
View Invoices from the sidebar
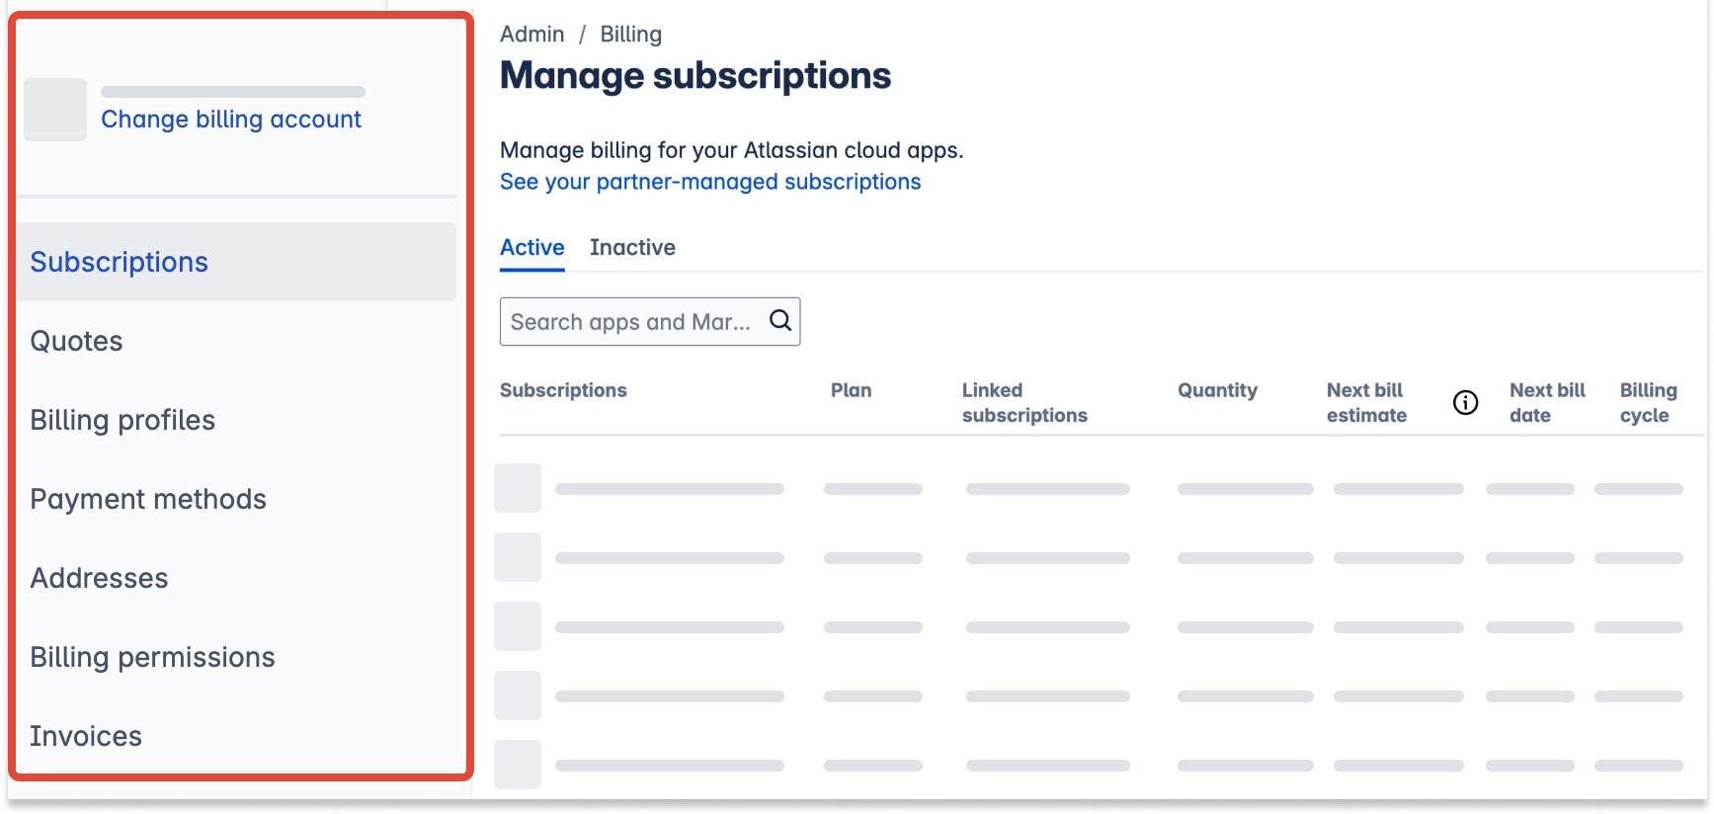tap(86, 736)
